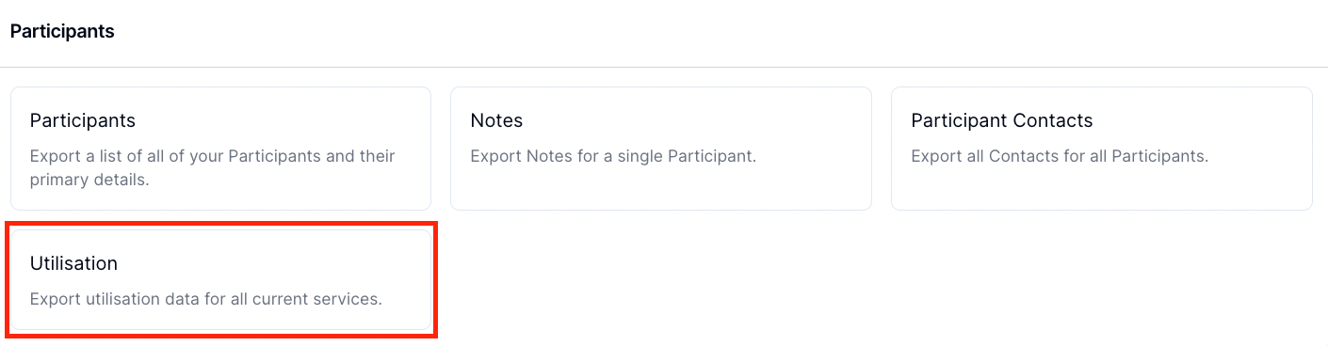
Task: Click the "Participants" title inside the first card
Action: tap(83, 120)
